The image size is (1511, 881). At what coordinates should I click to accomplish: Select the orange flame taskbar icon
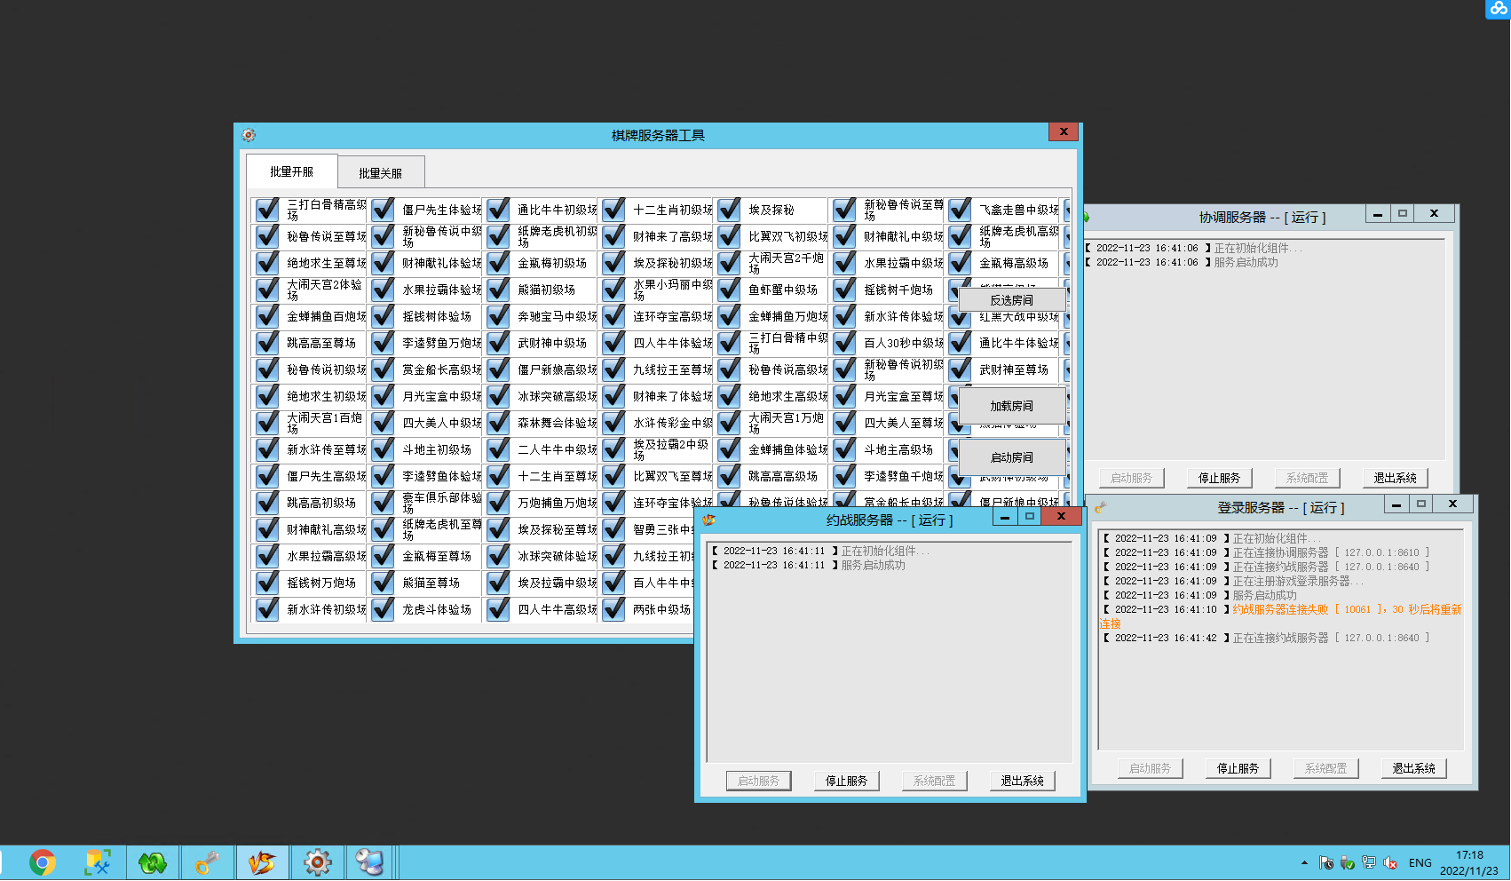tap(262, 862)
